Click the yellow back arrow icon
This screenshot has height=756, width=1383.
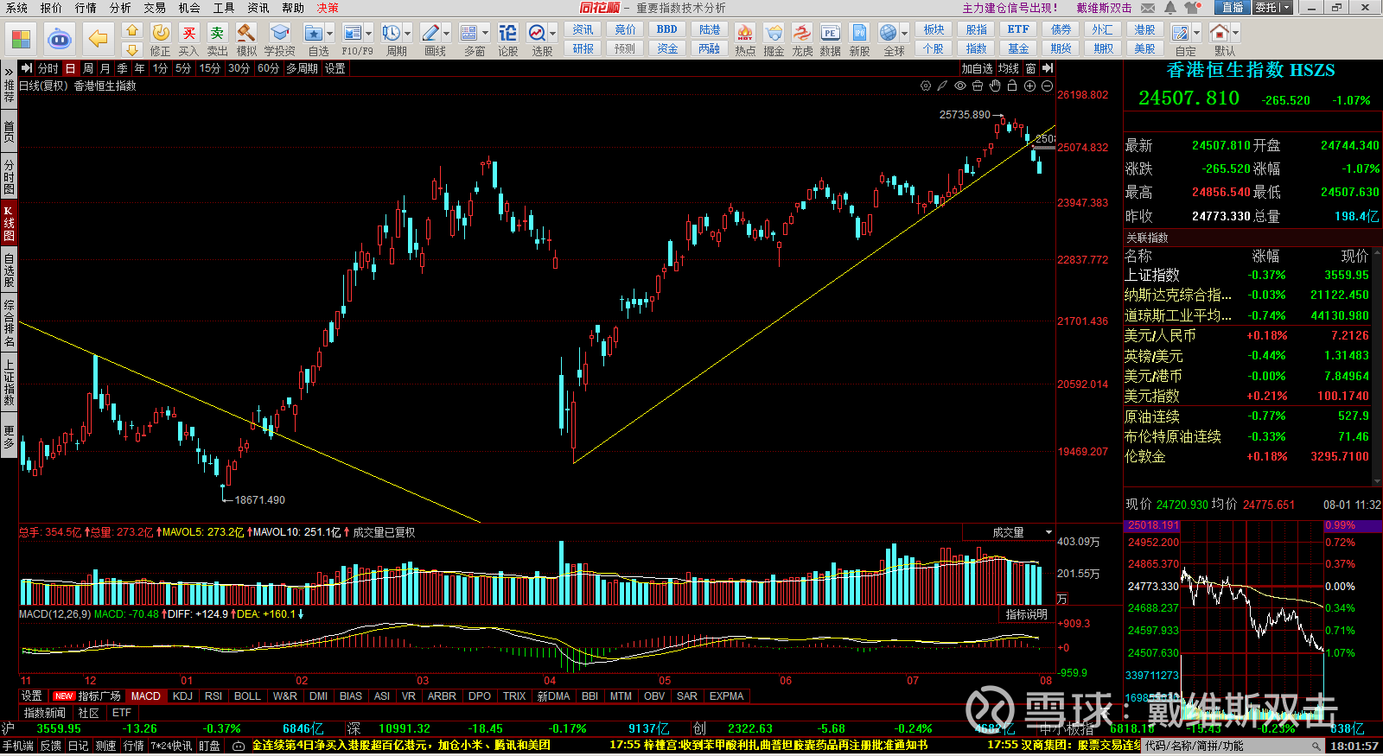(x=99, y=39)
